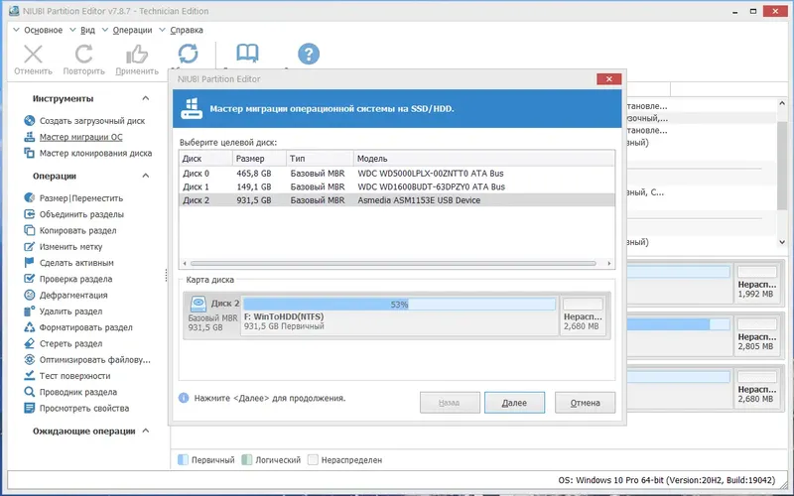Viewport: 794px width, 496px height.
Task: Collapse the Операции section chevron
Action: (146, 176)
